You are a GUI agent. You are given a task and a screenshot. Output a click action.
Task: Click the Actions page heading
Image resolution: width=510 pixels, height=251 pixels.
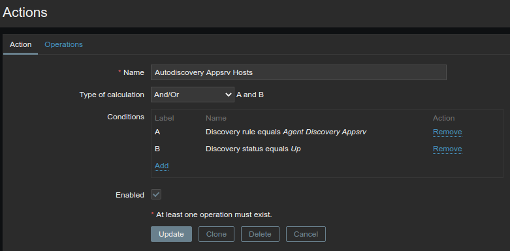[25, 12]
